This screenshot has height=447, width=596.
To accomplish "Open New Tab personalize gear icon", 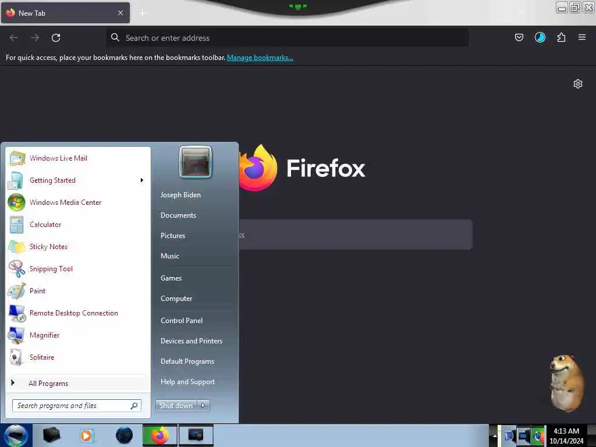I will coord(578,84).
